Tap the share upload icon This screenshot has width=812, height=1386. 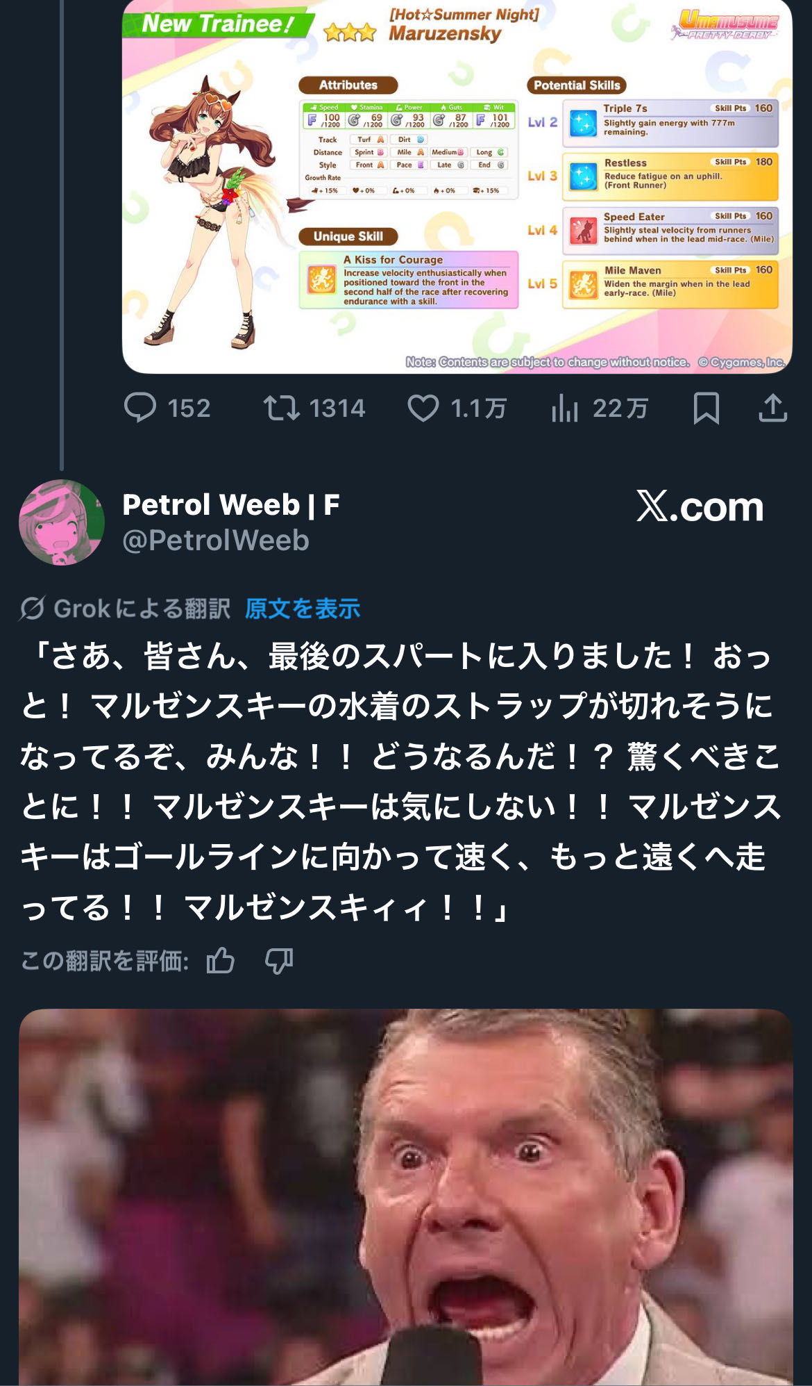point(773,408)
